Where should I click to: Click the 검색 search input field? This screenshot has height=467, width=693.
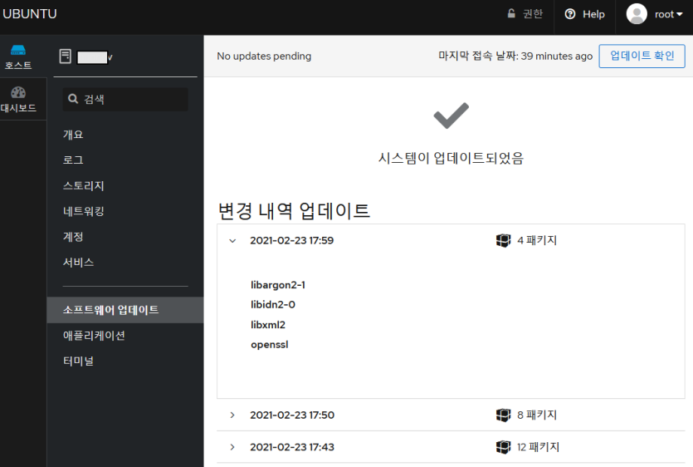(x=125, y=99)
